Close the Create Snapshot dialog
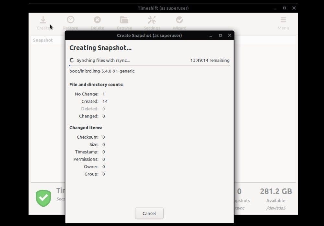The width and height of the screenshot is (324, 226). pos(229,35)
